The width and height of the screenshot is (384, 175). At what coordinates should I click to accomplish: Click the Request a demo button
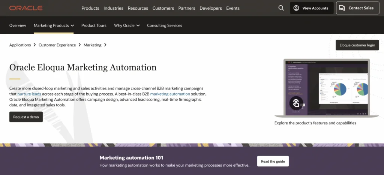(26, 117)
